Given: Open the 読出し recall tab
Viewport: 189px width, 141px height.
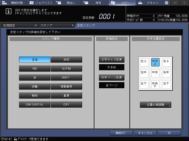Looking at the screenshot, I should click(x=68, y=3).
